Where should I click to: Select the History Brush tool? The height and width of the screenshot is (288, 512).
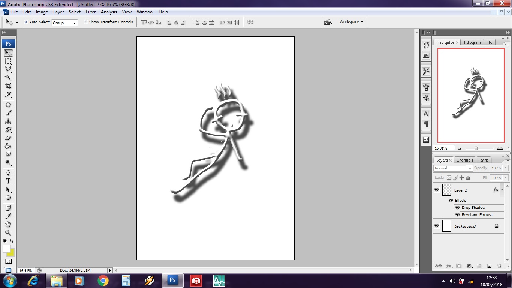[8, 130]
